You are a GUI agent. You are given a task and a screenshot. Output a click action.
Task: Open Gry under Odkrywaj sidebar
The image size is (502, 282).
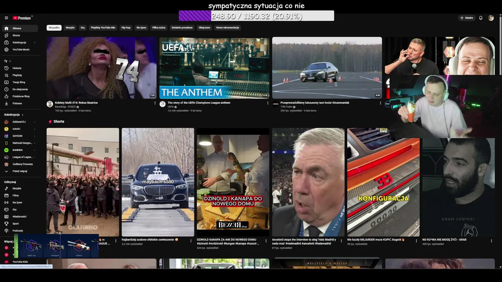[x=20, y=210]
